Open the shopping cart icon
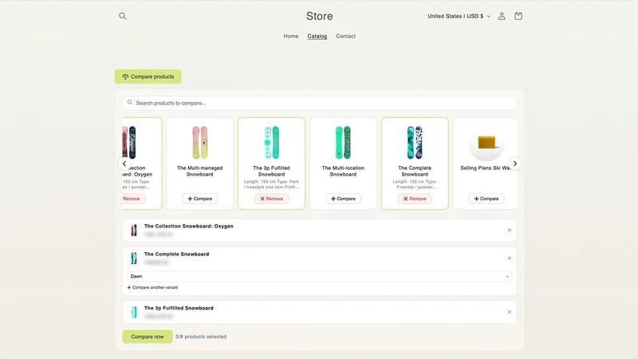638x359 pixels. (x=518, y=16)
